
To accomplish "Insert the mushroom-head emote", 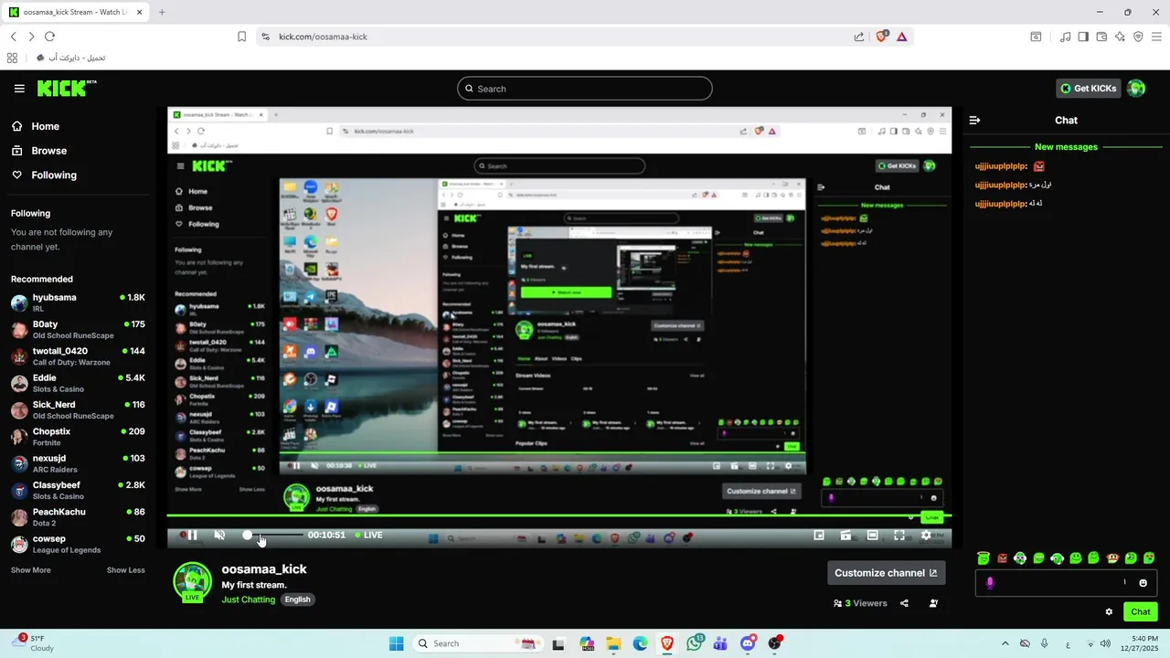I will tap(1112, 557).
